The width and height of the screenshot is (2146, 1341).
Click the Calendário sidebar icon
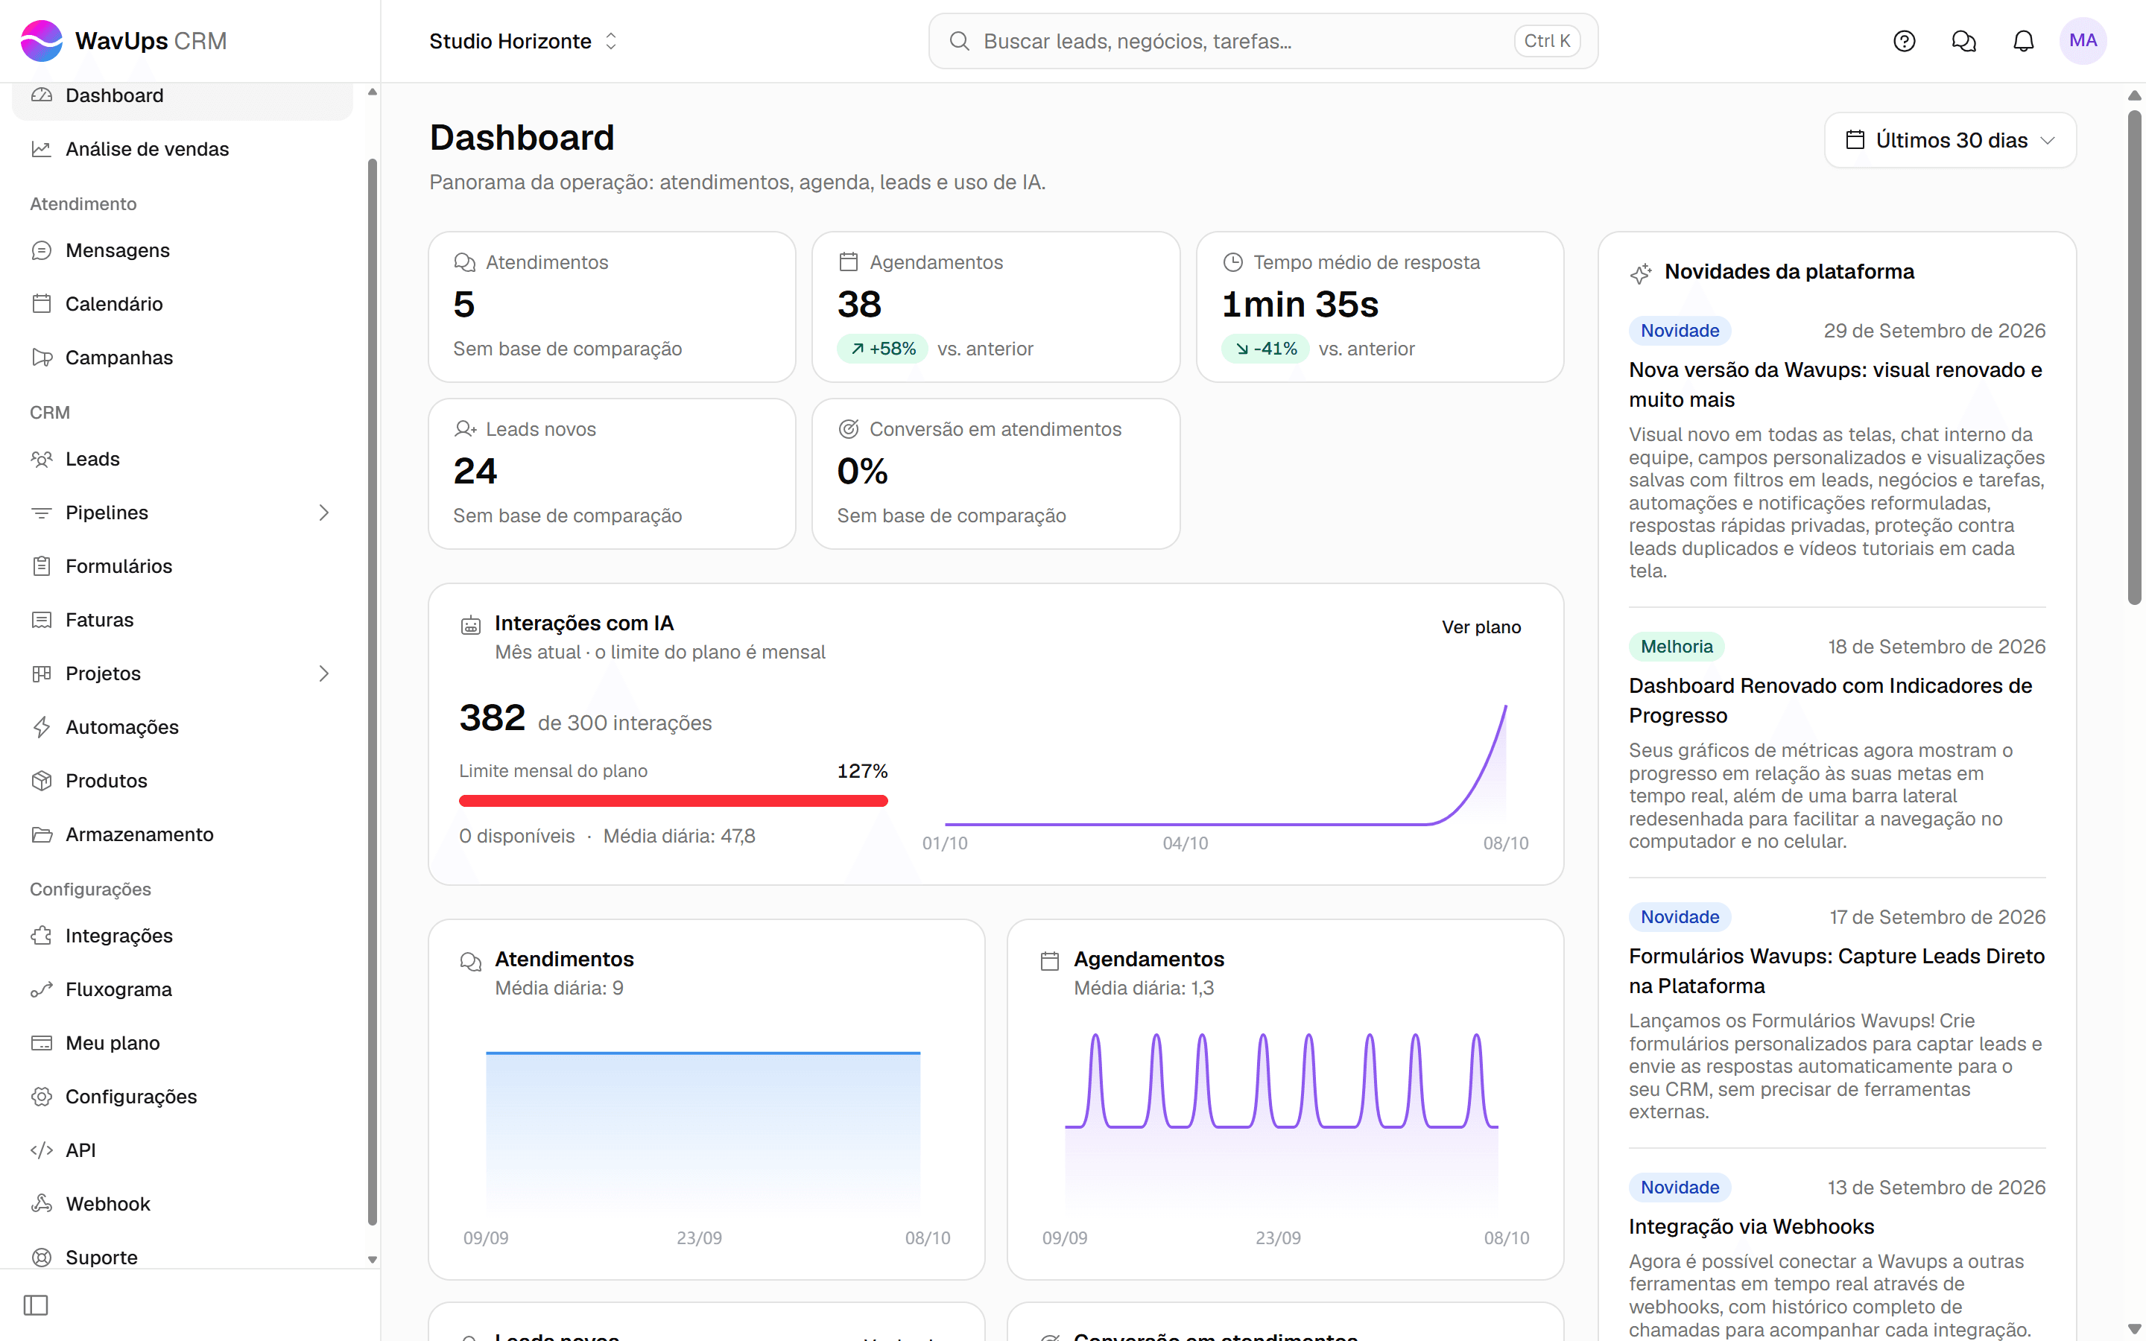point(42,303)
